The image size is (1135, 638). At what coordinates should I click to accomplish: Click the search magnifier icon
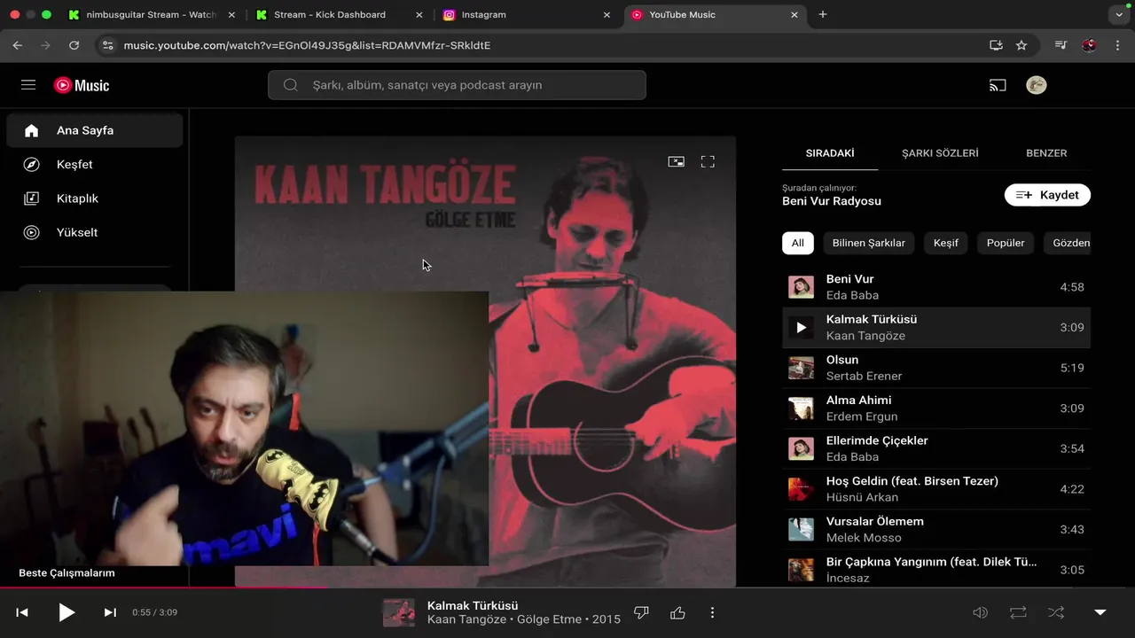290,85
